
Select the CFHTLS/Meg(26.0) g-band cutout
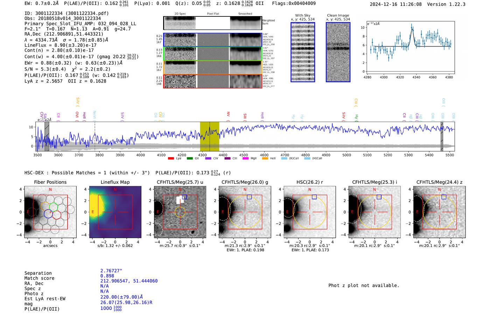[245, 212]
